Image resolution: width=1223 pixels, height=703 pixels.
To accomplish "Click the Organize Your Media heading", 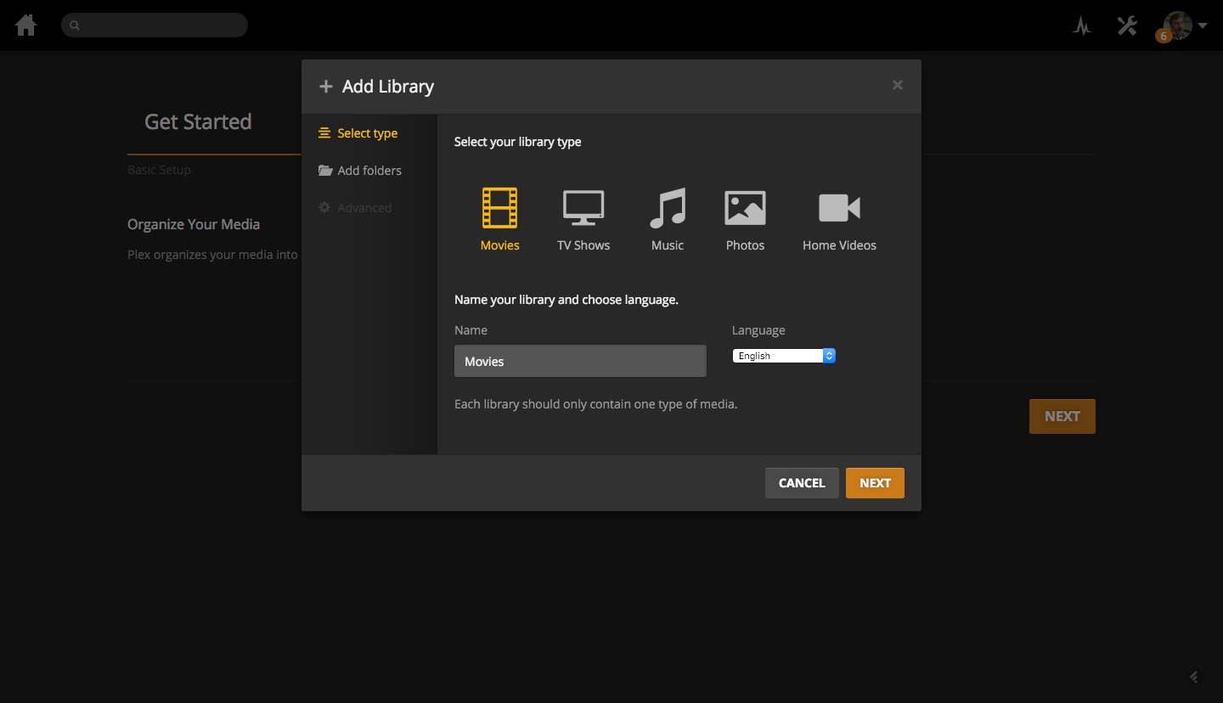I will point(194,224).
